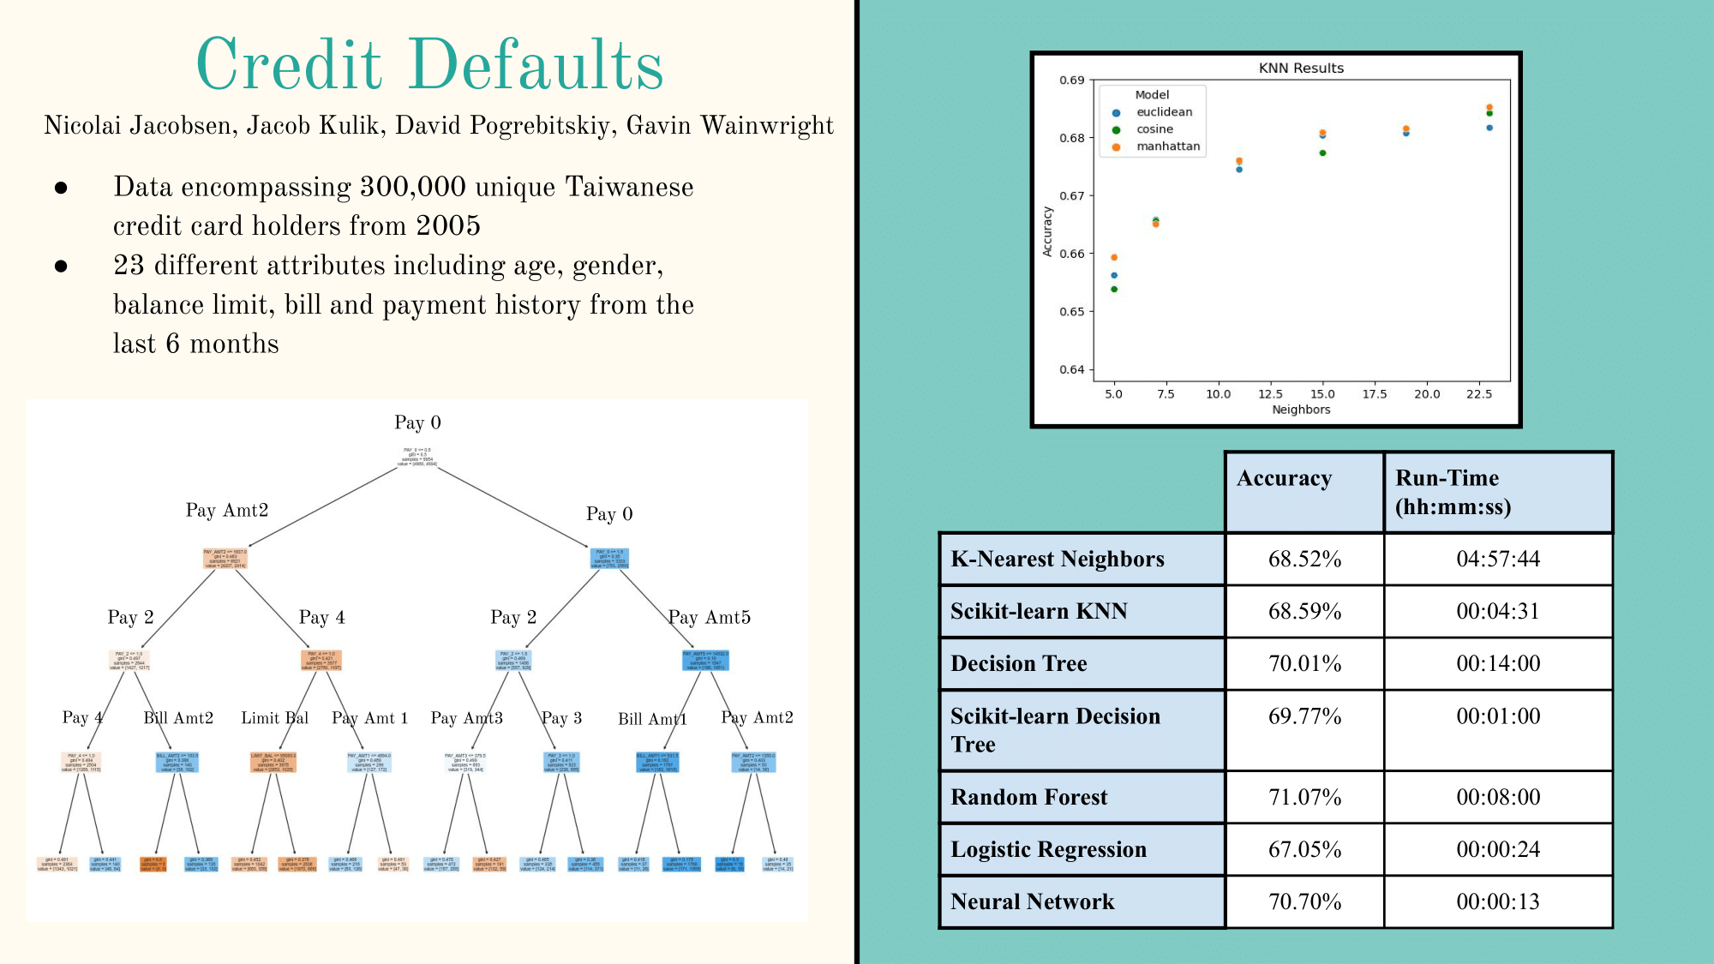
Task: Click the 'Model' legend heading
Action: tap(1152, 95)
